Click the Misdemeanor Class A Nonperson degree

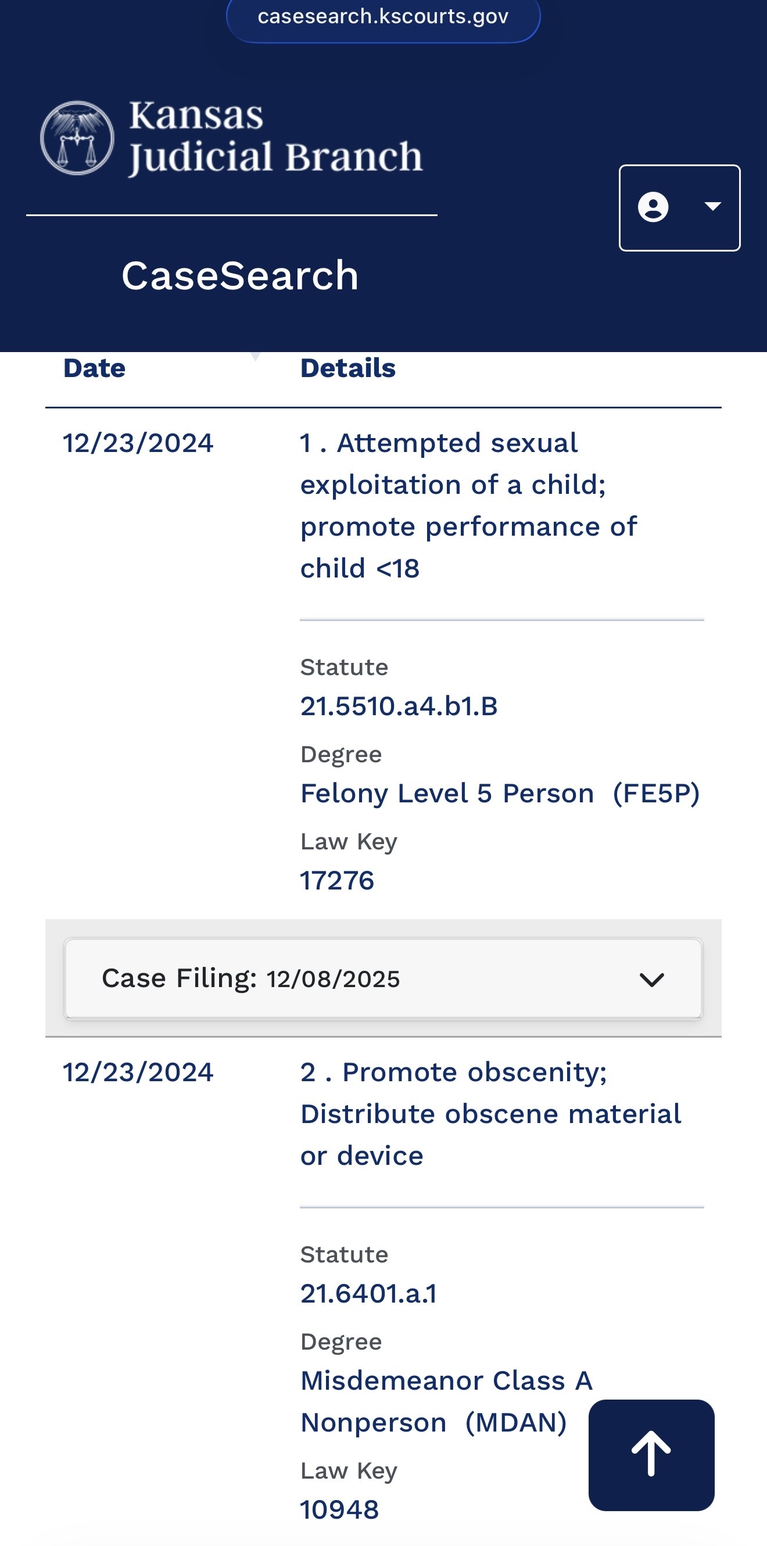click(446, 1401)
